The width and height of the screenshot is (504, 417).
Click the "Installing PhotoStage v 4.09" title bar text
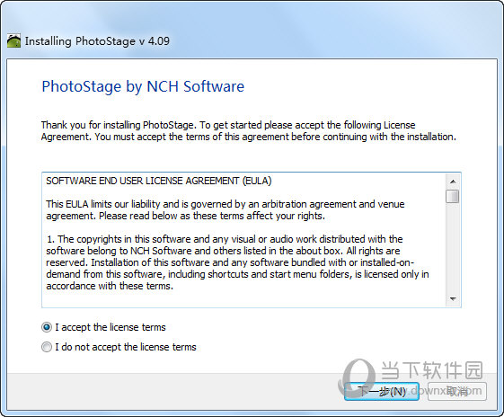pos(97,41)
